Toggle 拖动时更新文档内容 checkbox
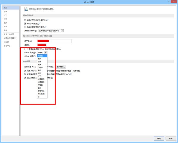The image size is (178, 143). coord(25,27)
